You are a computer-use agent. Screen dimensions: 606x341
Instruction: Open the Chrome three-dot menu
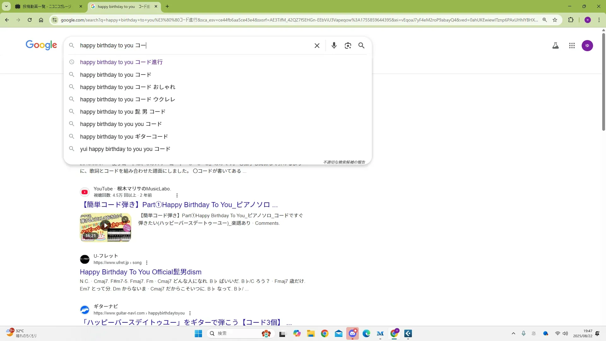click(599, 20)
